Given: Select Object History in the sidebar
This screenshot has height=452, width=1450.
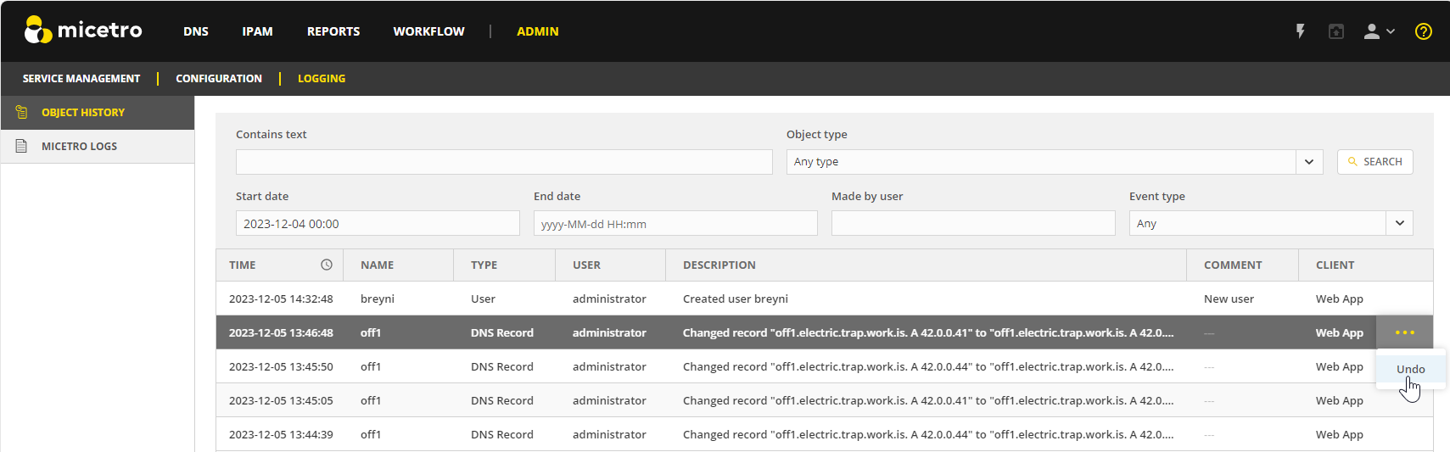Looking at the screenshot, I should [82, 112].
